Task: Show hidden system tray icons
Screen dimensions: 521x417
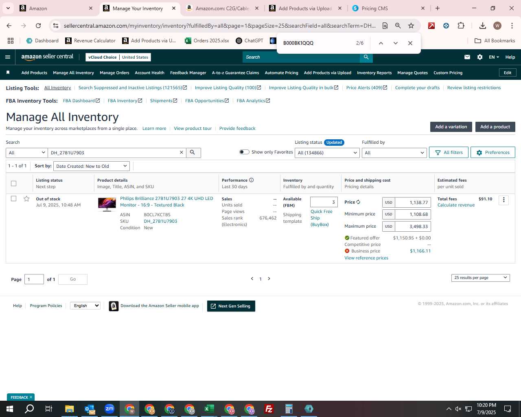Action: pos(449,409)
